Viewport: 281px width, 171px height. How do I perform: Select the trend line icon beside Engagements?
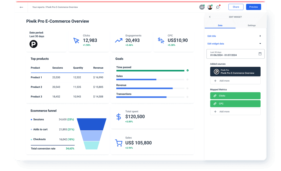pos(119,41)
